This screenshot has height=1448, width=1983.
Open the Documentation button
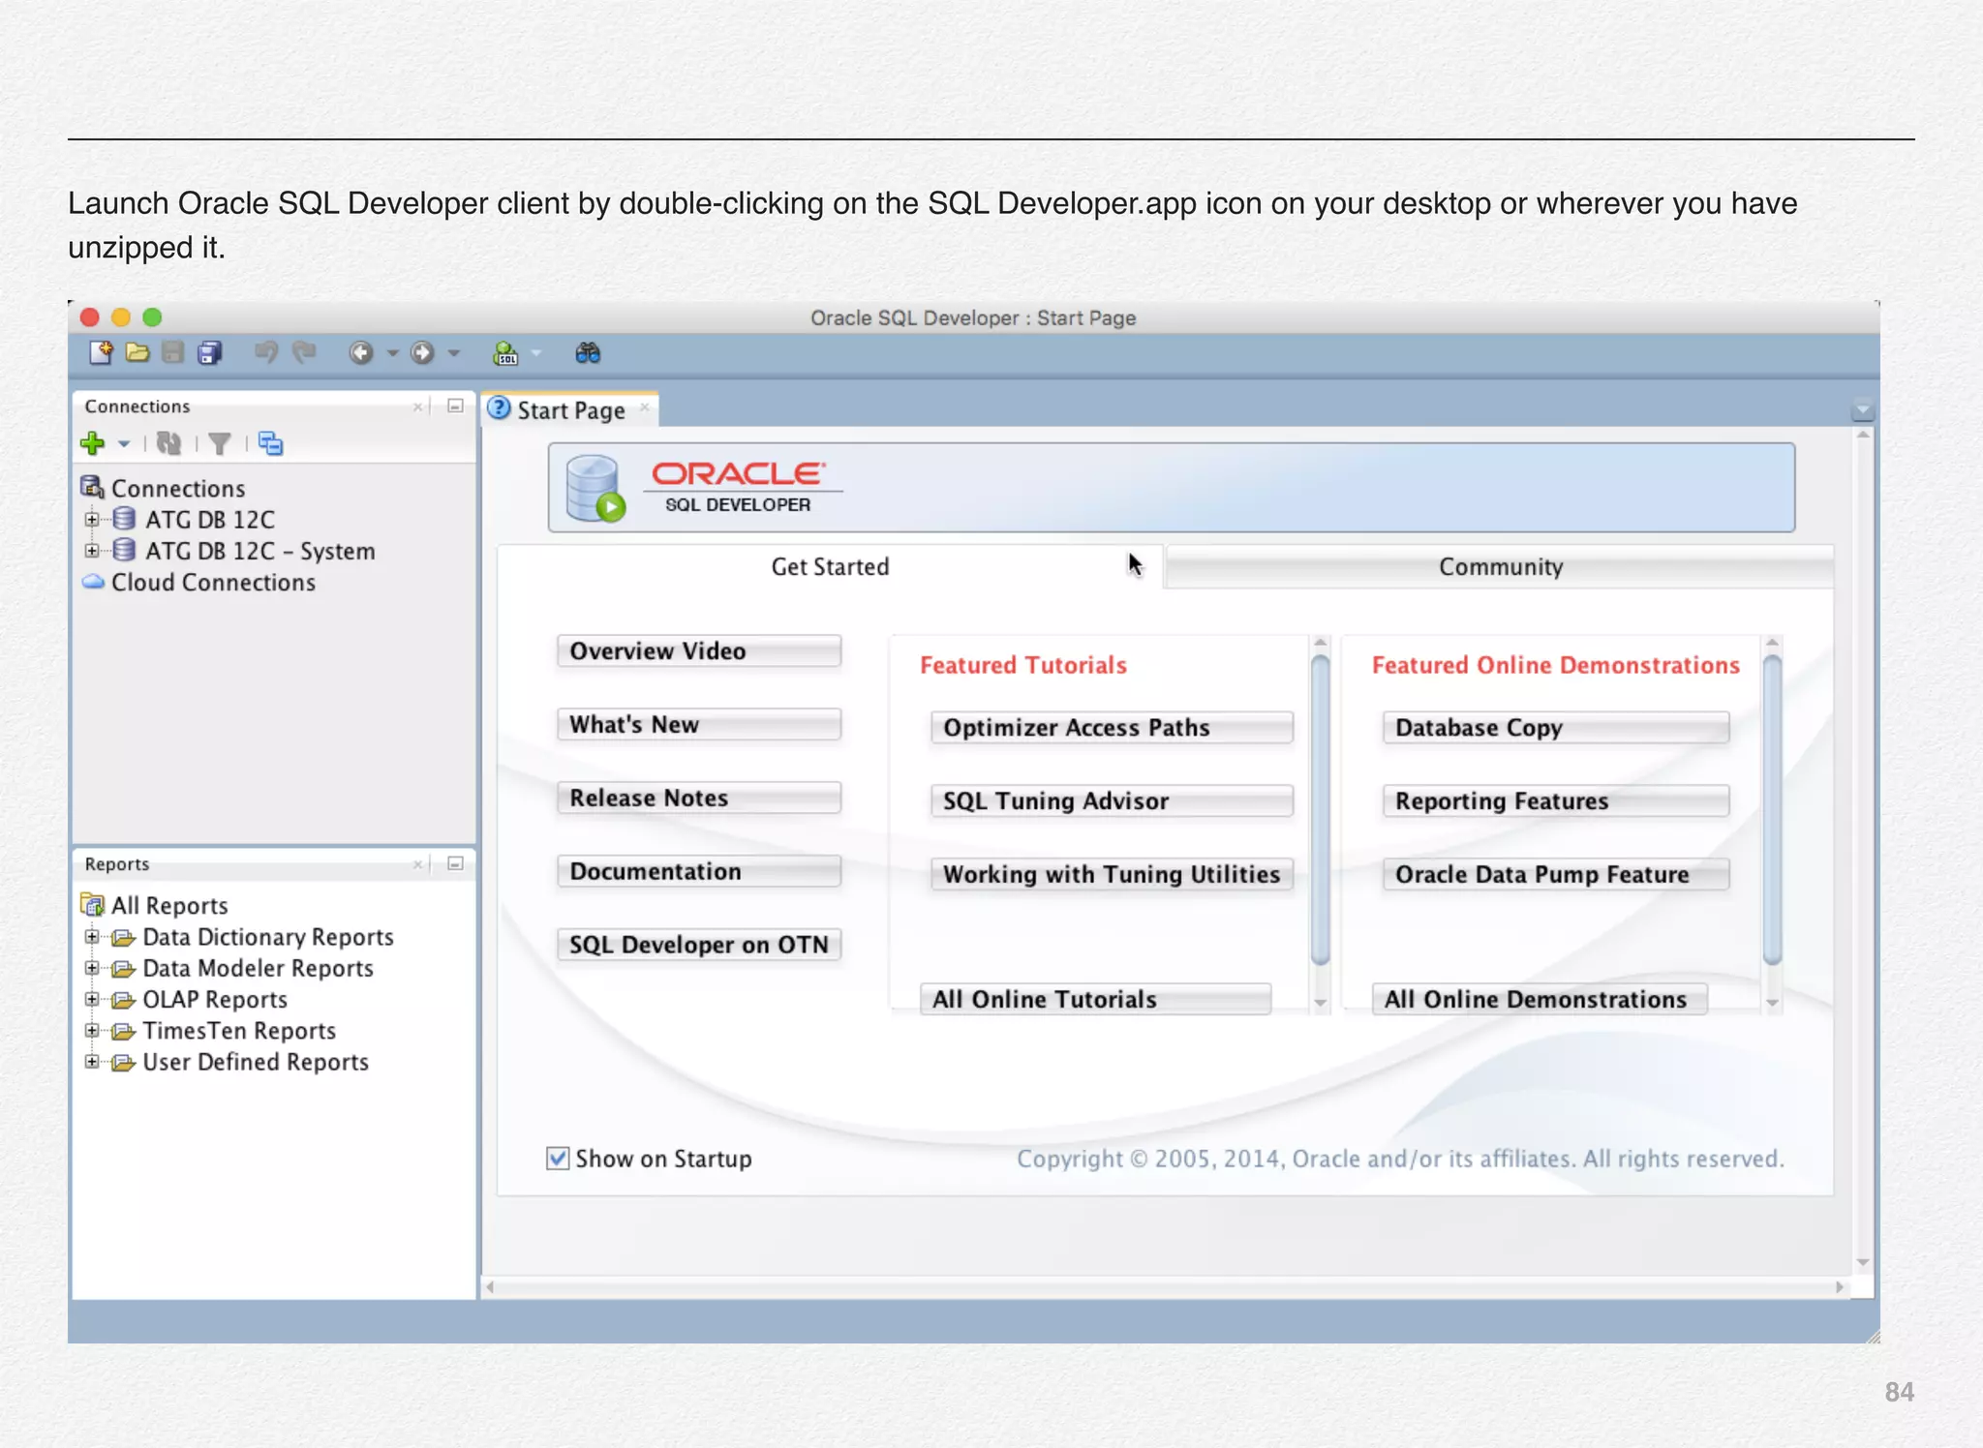point(698,871)
